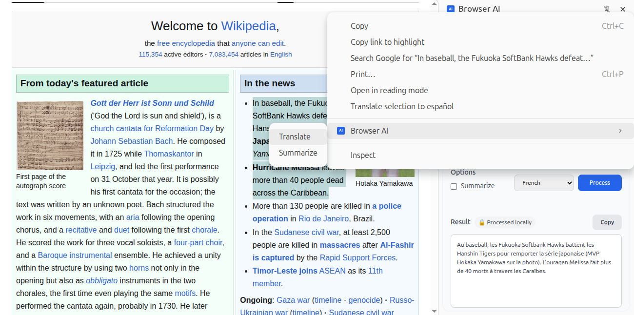Click the obbligato link
This screenshot has width=634, height=315.
[x=102, y=280]
